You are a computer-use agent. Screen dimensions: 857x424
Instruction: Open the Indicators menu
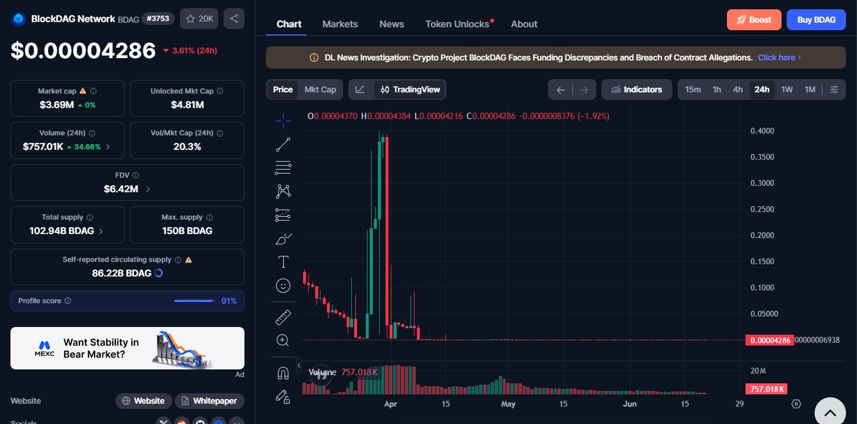pos(637,89)
